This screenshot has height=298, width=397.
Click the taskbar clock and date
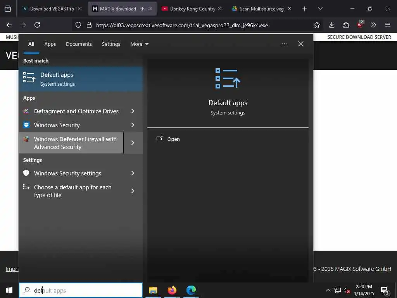[364, 290]
